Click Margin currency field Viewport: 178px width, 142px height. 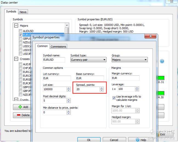click(125, 78)
